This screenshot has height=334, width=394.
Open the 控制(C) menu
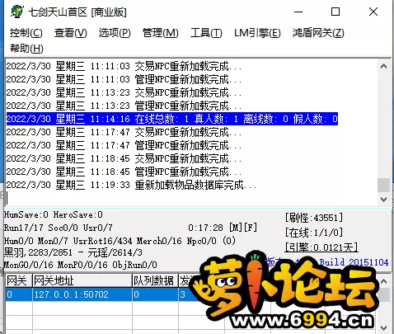tap(26, 33)
